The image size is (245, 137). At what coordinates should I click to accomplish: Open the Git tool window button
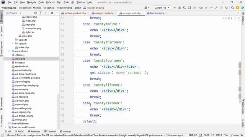(8, 131)
